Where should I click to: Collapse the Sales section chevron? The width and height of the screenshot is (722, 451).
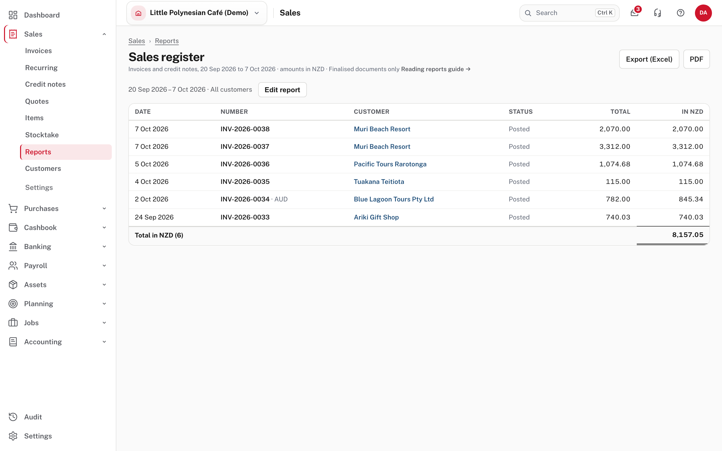point(104,34)
